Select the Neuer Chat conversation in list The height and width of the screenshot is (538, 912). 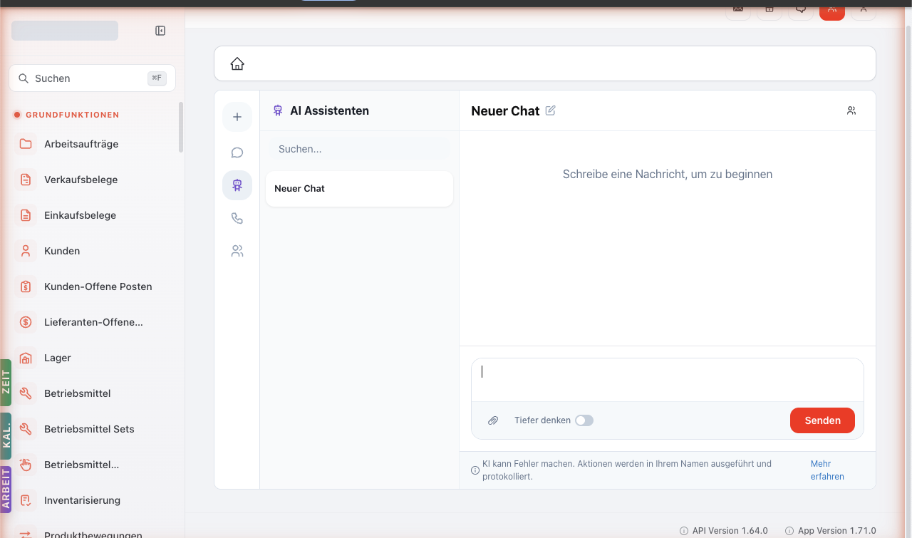point(359,189)
